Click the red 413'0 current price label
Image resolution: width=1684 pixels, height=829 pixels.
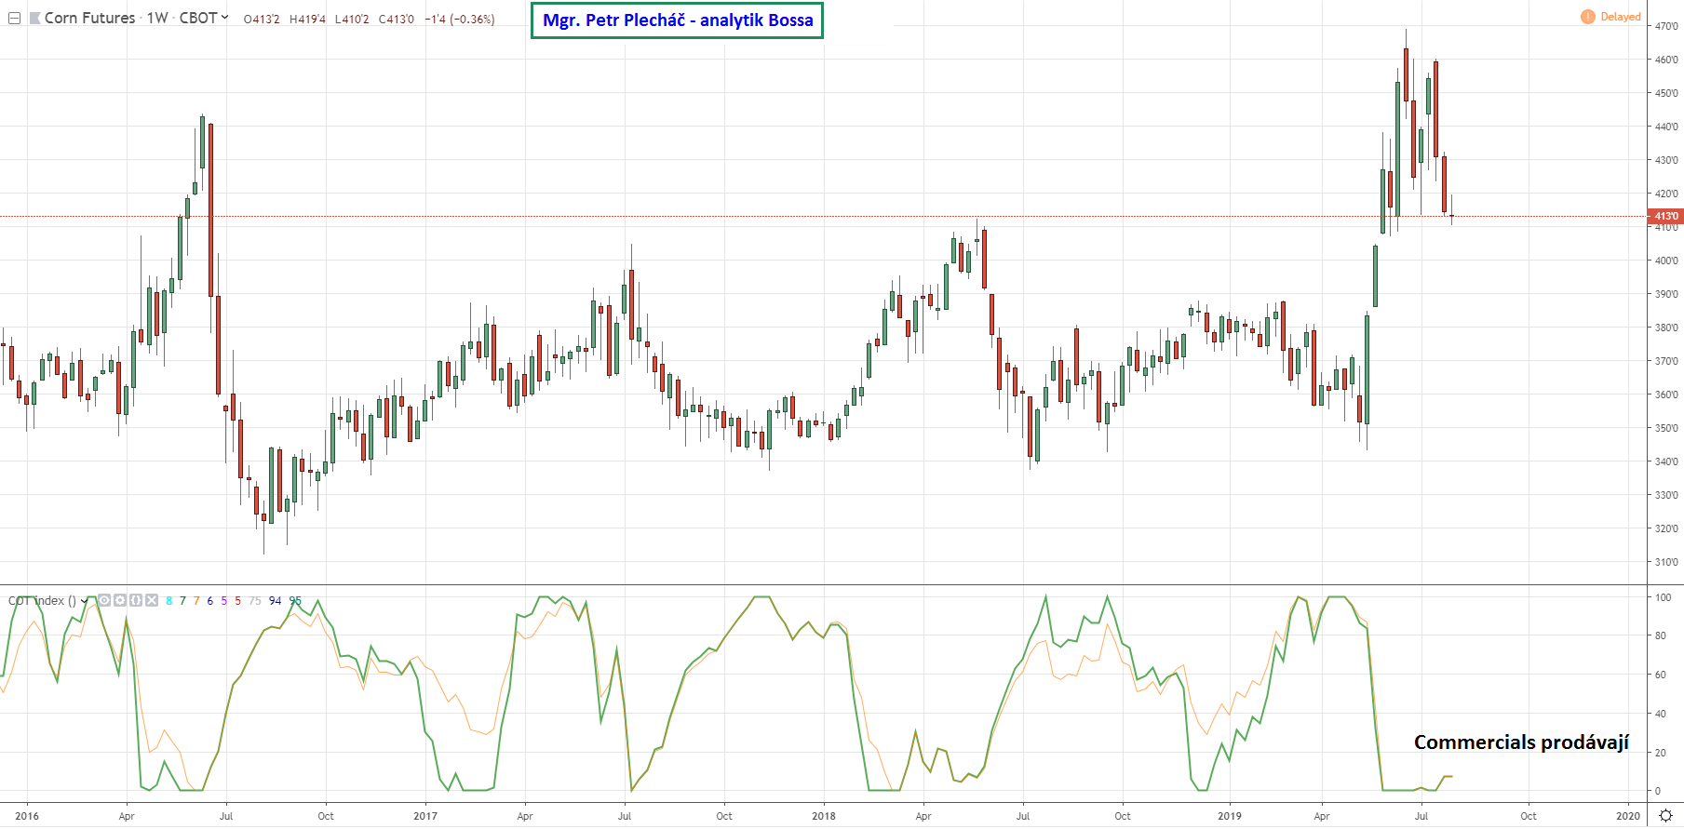pos(1665,216)
